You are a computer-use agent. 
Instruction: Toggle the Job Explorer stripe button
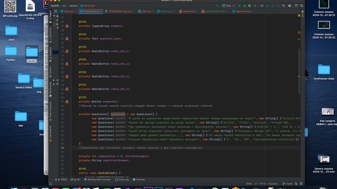click(51, 134)
